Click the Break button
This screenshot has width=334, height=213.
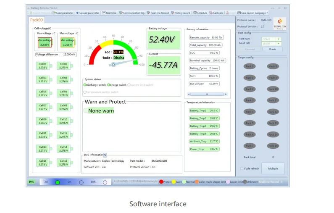(x=272, y=49)
